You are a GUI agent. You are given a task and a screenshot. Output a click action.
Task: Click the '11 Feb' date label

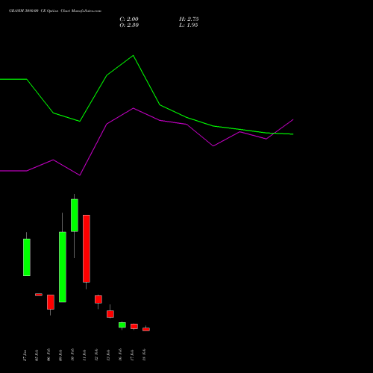(84, 355)
